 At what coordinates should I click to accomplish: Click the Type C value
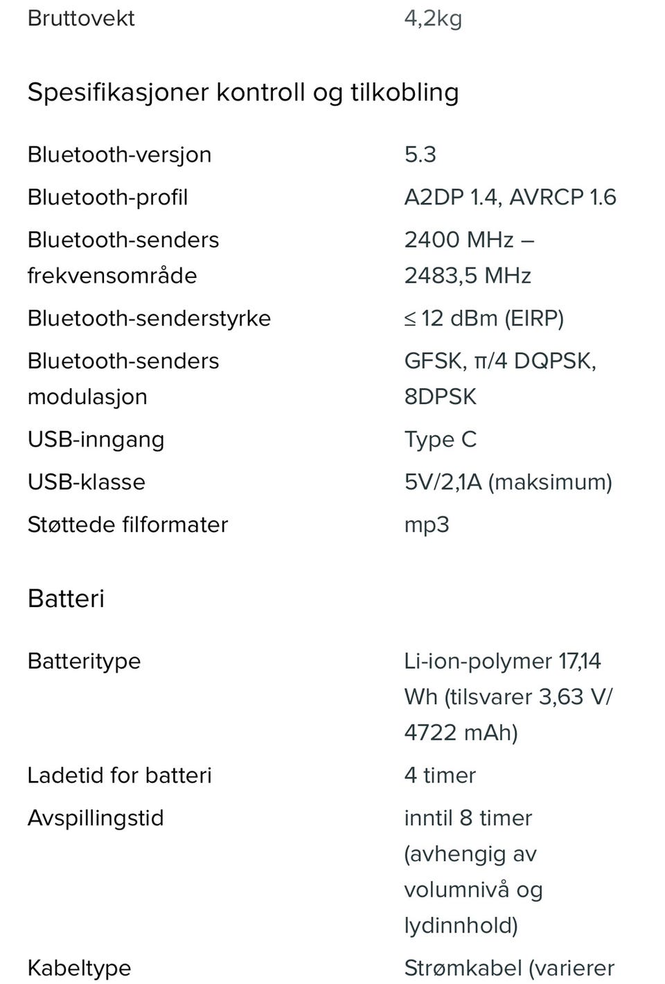pos(441,439)
